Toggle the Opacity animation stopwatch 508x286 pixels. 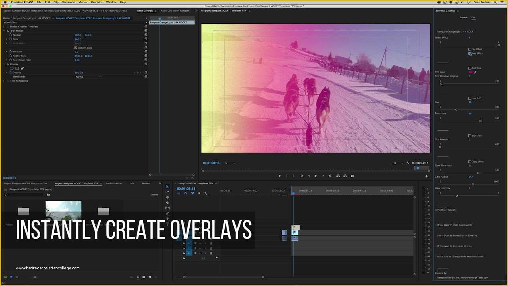click(11, 72)
